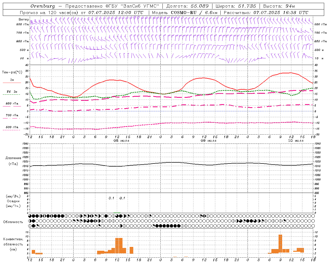Click the pink dash-dot sample under '700 гПа' legend
328x262 pixels.
click(11, 118)
